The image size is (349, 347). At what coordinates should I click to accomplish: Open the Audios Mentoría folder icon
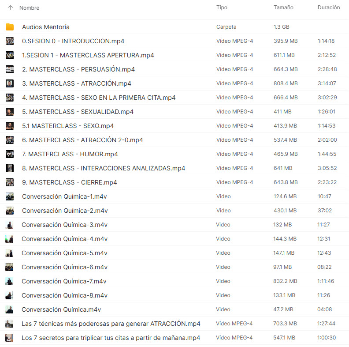[x=10, y=27]
